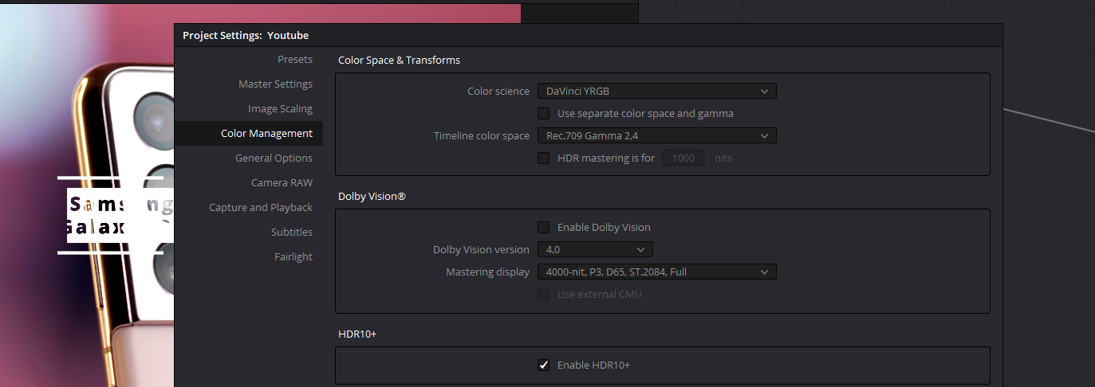This screenshot has height=387, width=1095.
Task: Switch to Camera RAW settings
Action: pos(282,183)
